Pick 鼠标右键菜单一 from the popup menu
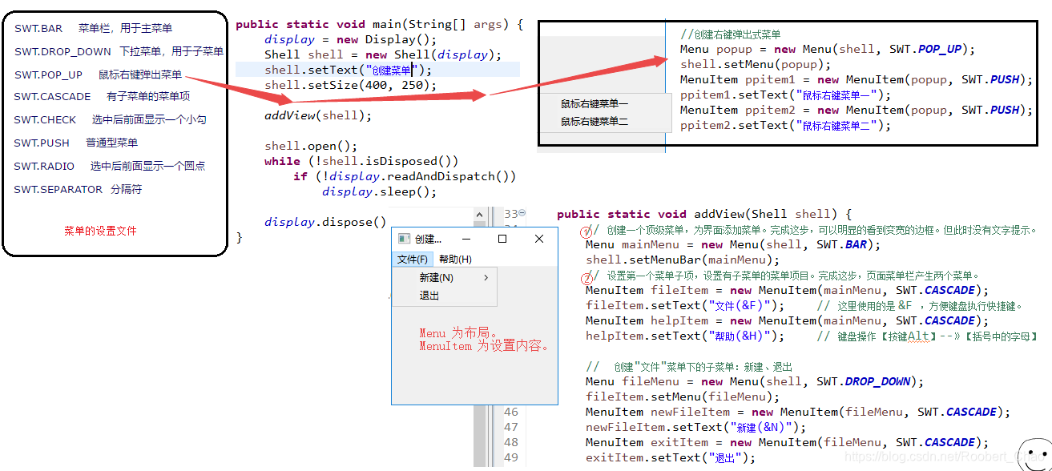 point(595,104)
